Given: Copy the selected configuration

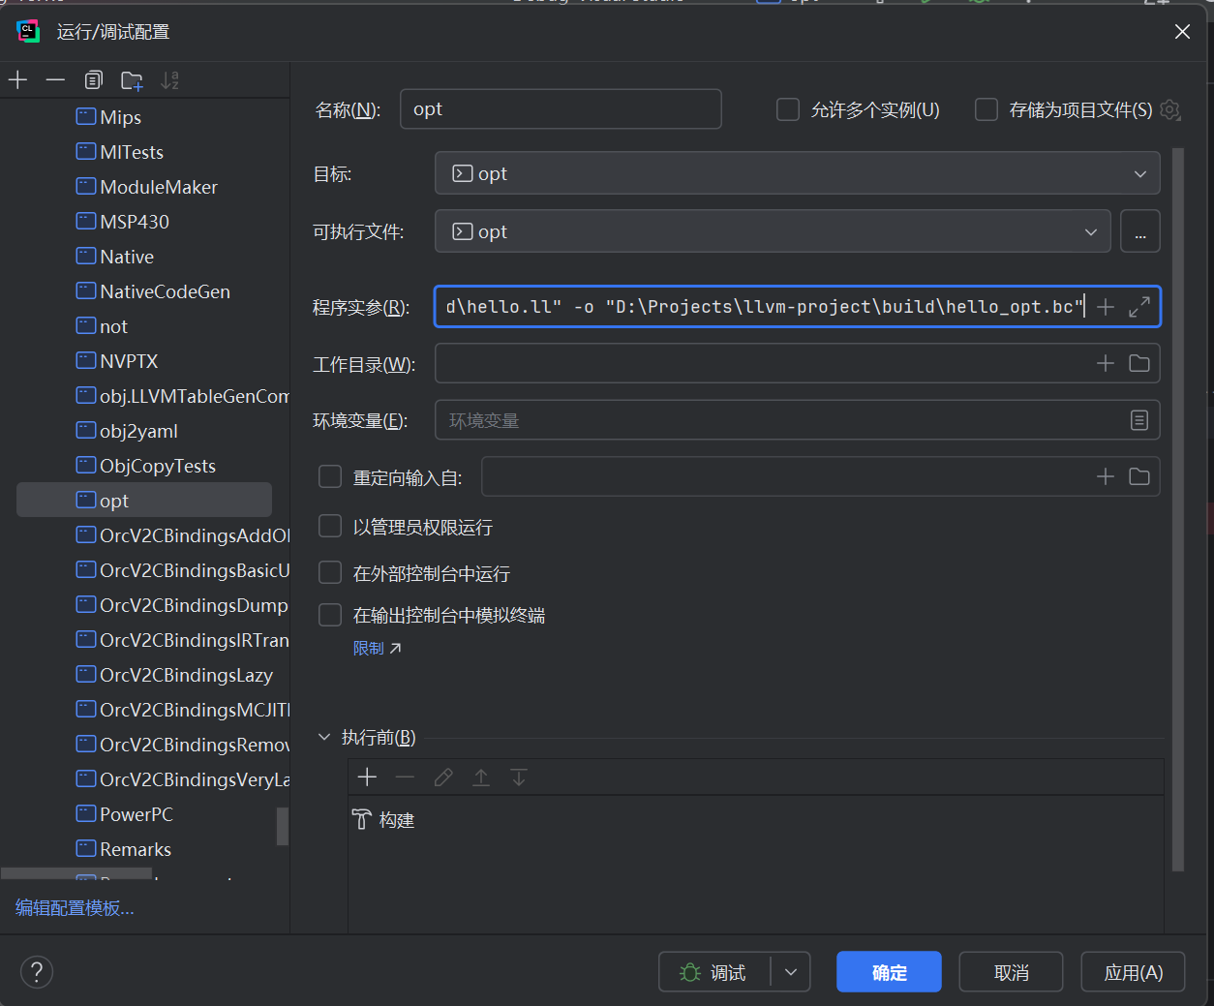Looking at the screenshot, I should (x=93, y=80).
